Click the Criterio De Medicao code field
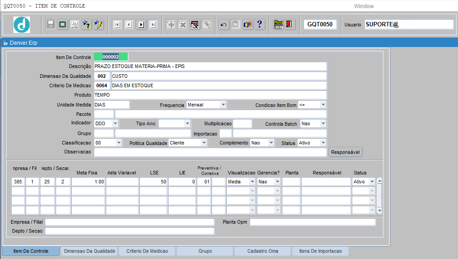The image size is (458, 259). point(102,85)
